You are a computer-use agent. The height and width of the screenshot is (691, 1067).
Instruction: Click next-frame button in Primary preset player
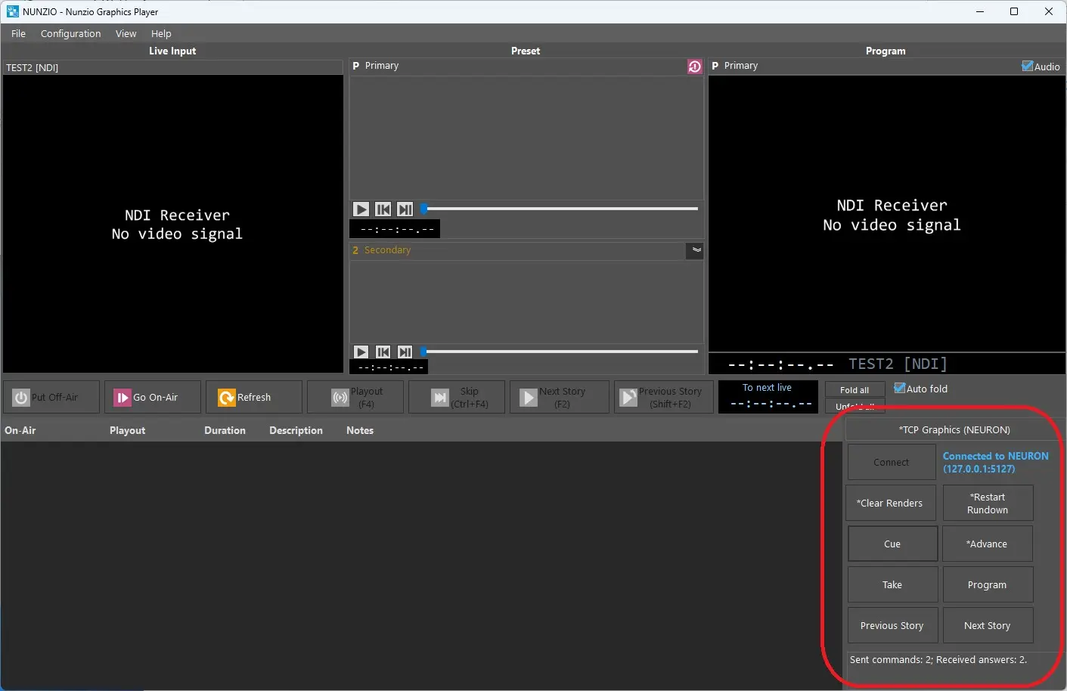(x=405, y=209)
